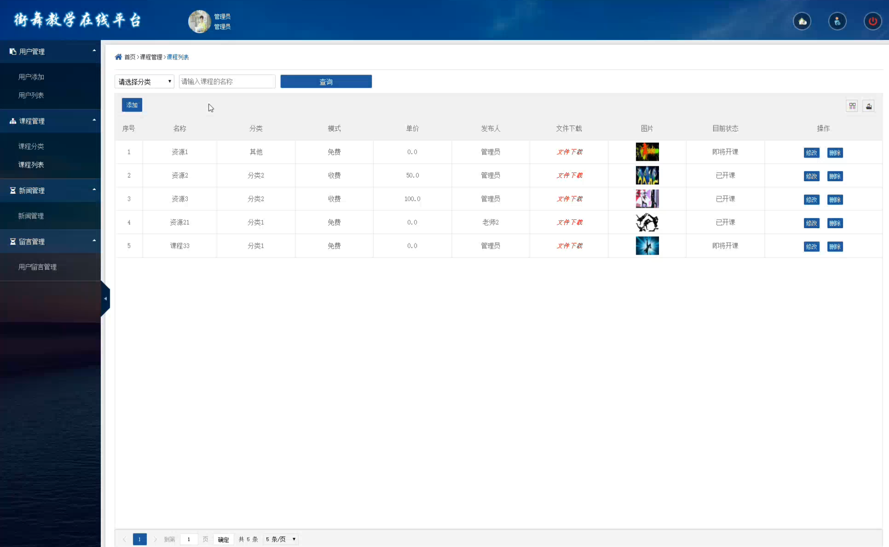Click 修改 for 资源21 row

pyautogui.click(x=811, y=223)
